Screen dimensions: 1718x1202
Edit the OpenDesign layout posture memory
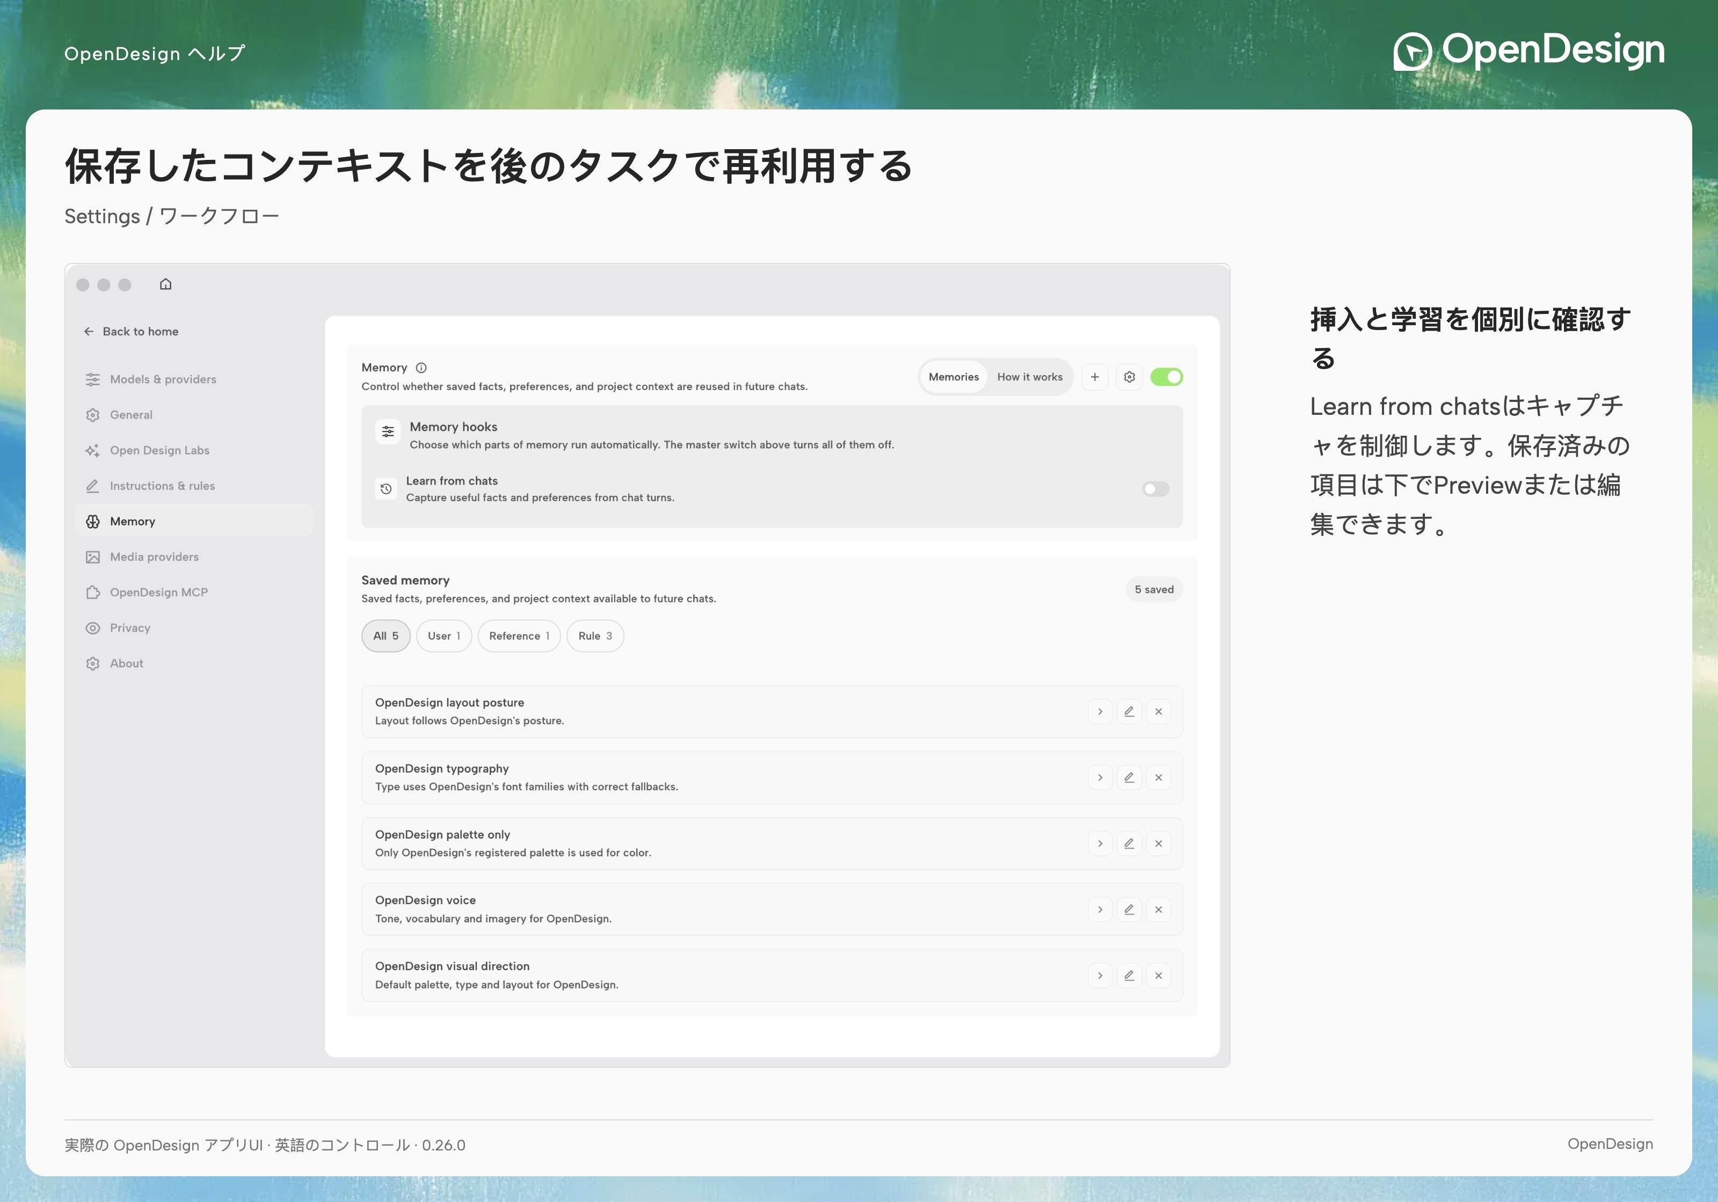coord(1129,712)
